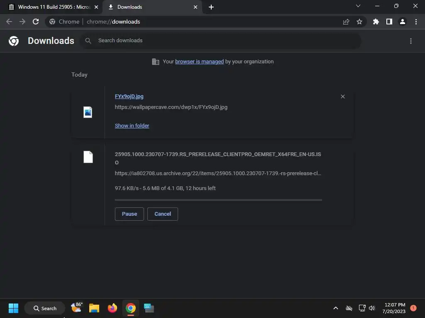Click the search magnifier in downloads bar
Screen dimensions: 425x318
pyautogui.click(x=88, y=41)
